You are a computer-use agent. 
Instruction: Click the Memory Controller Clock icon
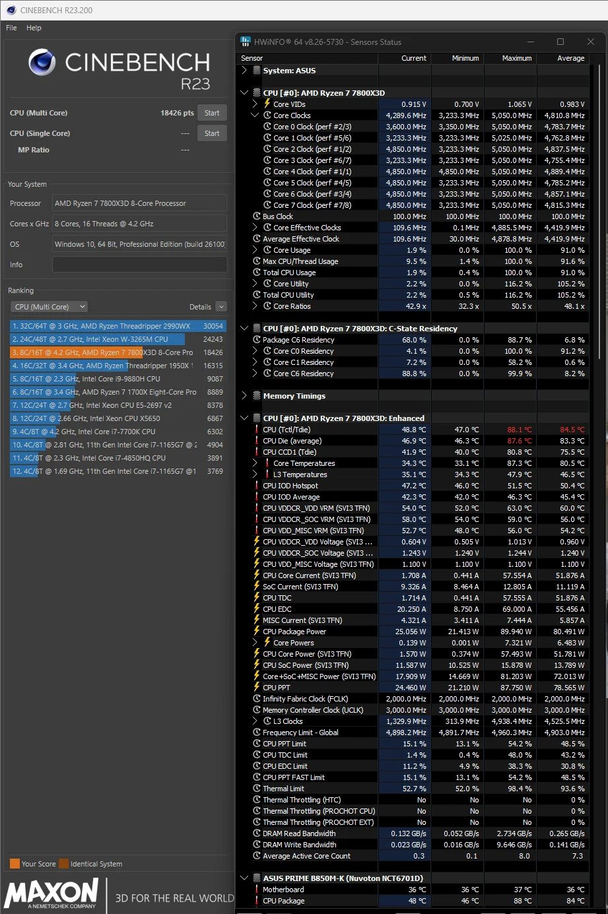click(x=257, y=710)
